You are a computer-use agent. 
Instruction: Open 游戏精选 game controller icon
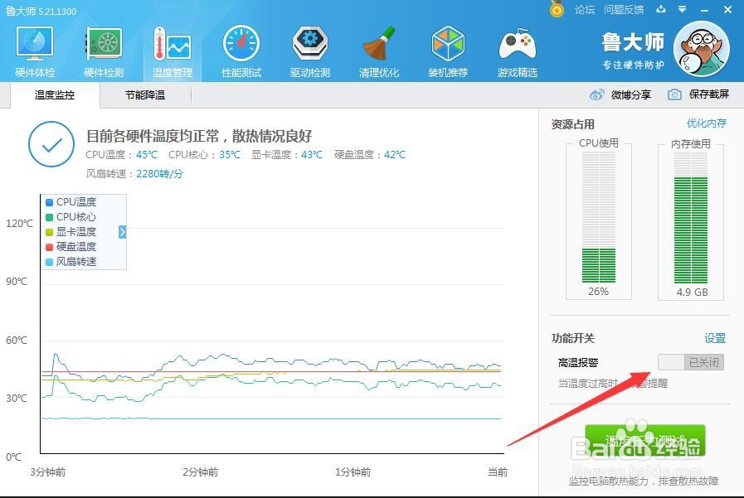[x=518, y=51]
